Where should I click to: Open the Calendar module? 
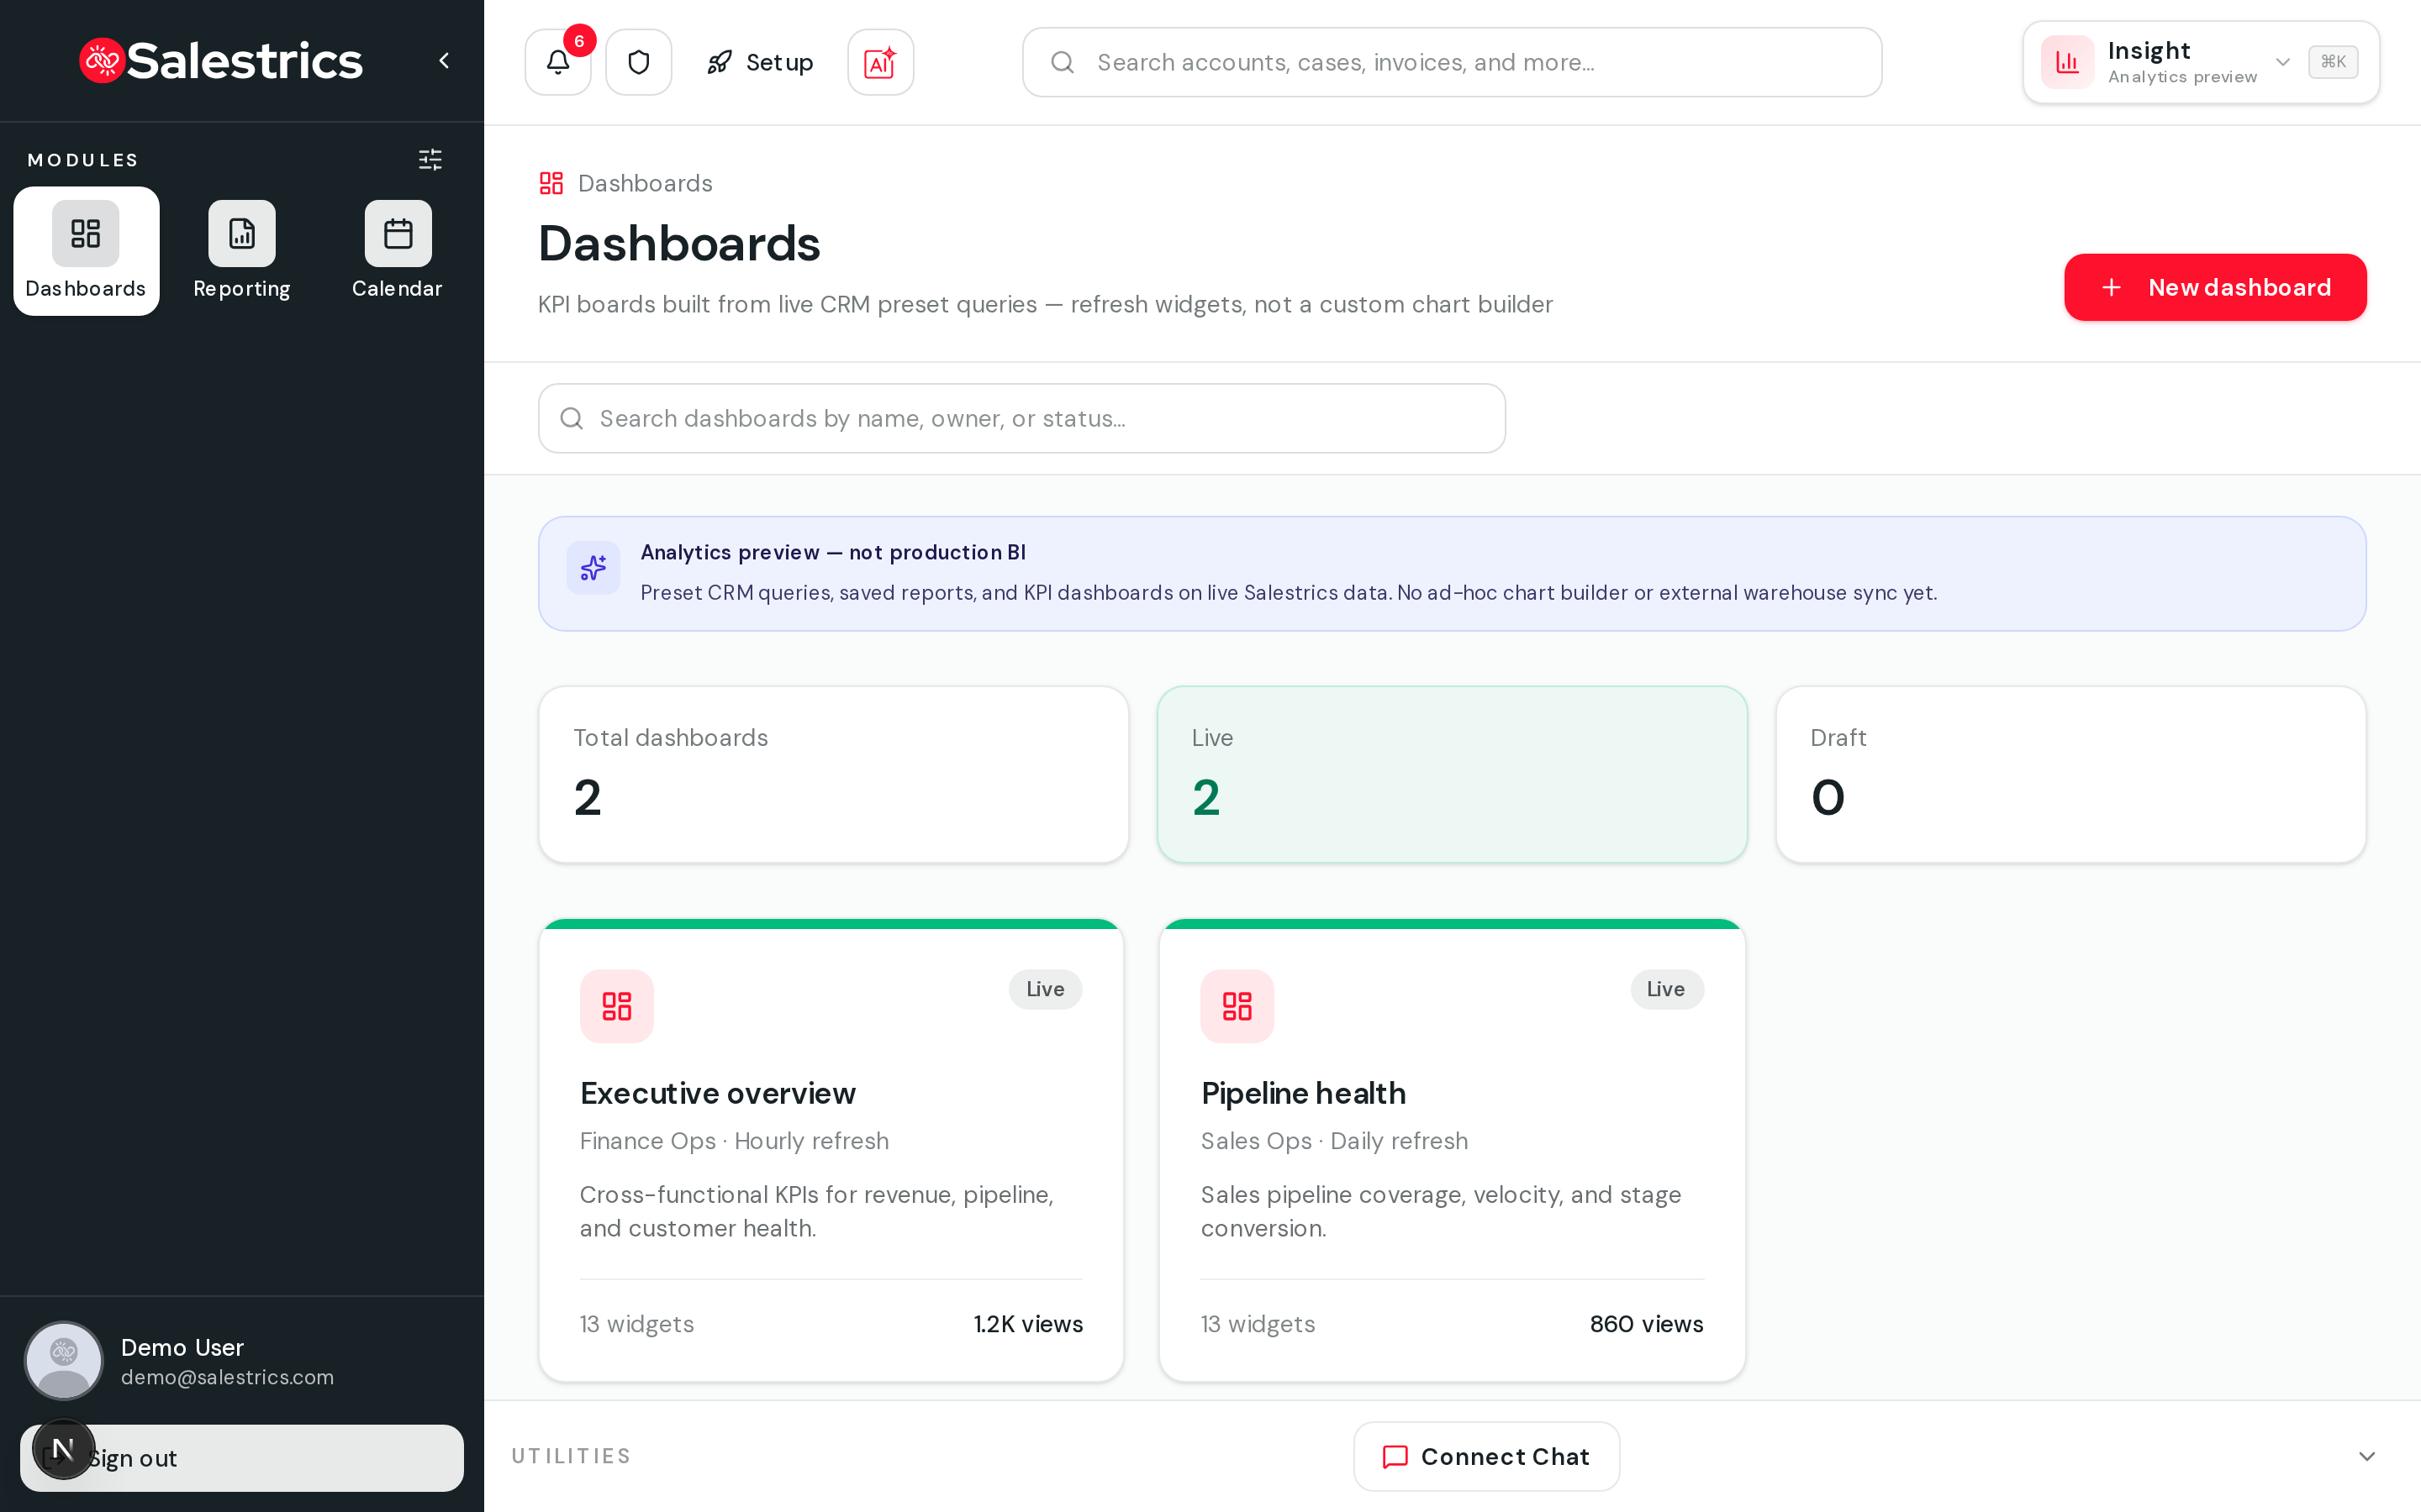(397, 251)
